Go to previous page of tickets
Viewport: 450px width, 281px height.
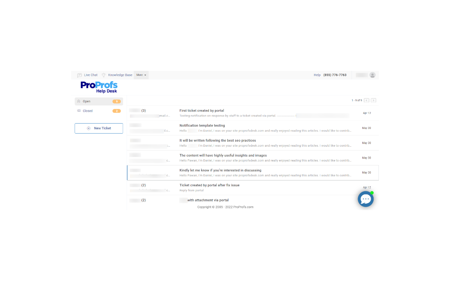pyautogui.click(x=367, y=100)
